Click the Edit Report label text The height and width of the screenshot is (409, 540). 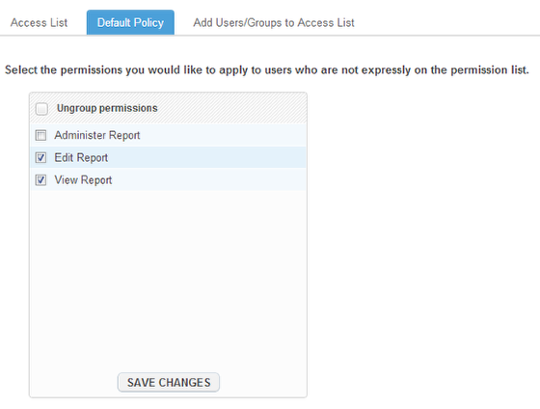pos(81,158)
